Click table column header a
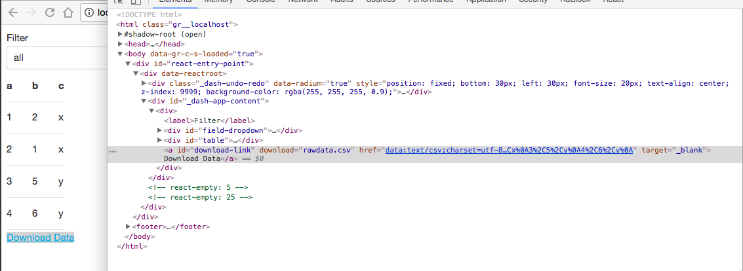 tap(9, 86)
